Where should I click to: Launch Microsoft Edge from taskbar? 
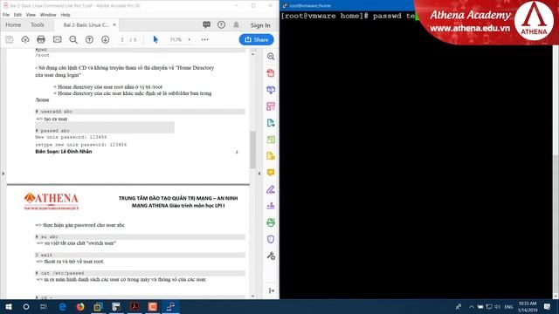[x=62, y=306]
